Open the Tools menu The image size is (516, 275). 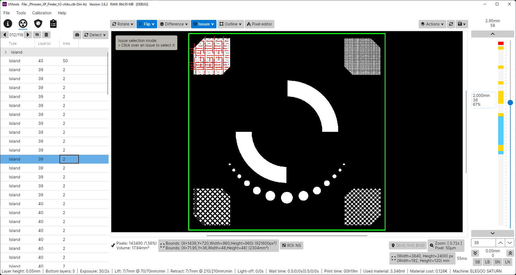[x=21, y=13]
